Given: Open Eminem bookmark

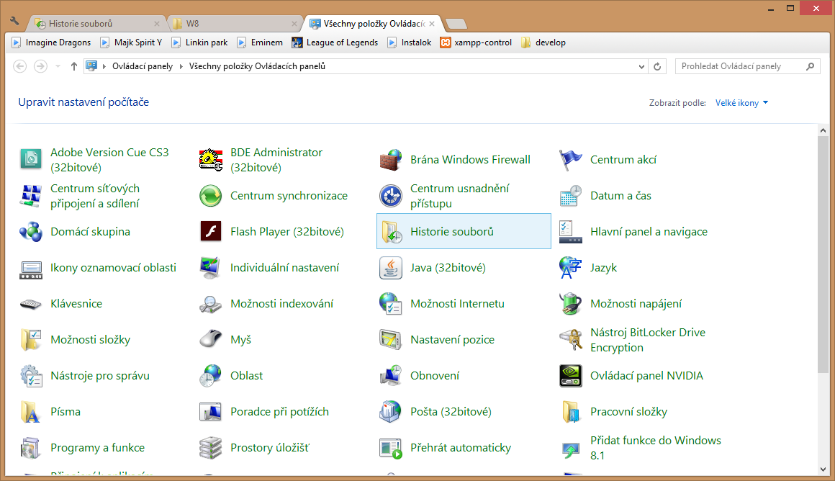Looking at the screenshot, I should (260, 42).
